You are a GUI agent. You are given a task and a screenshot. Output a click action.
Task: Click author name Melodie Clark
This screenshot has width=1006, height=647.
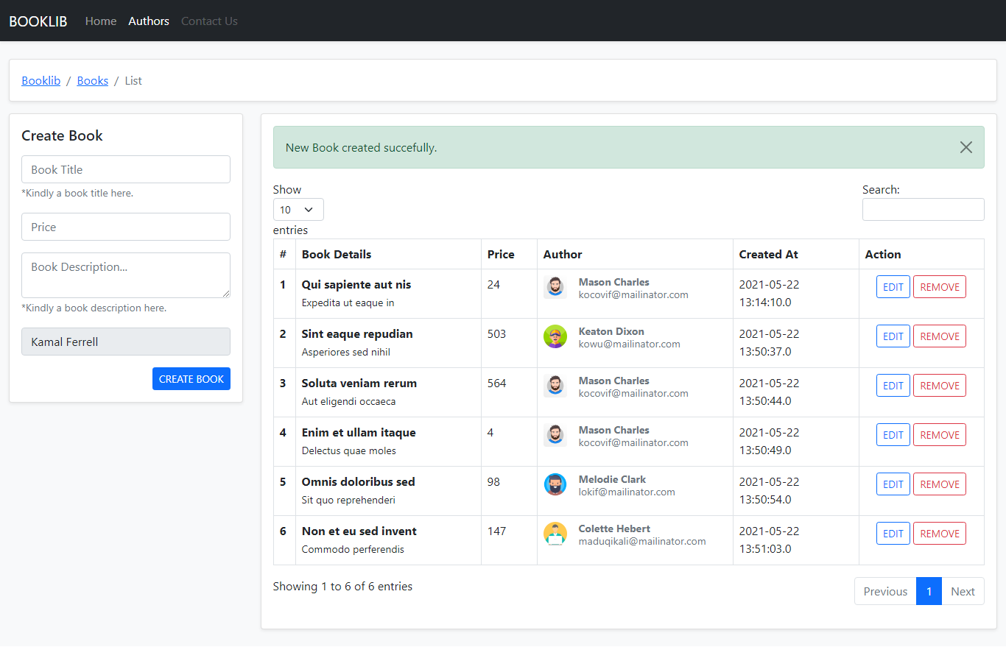612,479
